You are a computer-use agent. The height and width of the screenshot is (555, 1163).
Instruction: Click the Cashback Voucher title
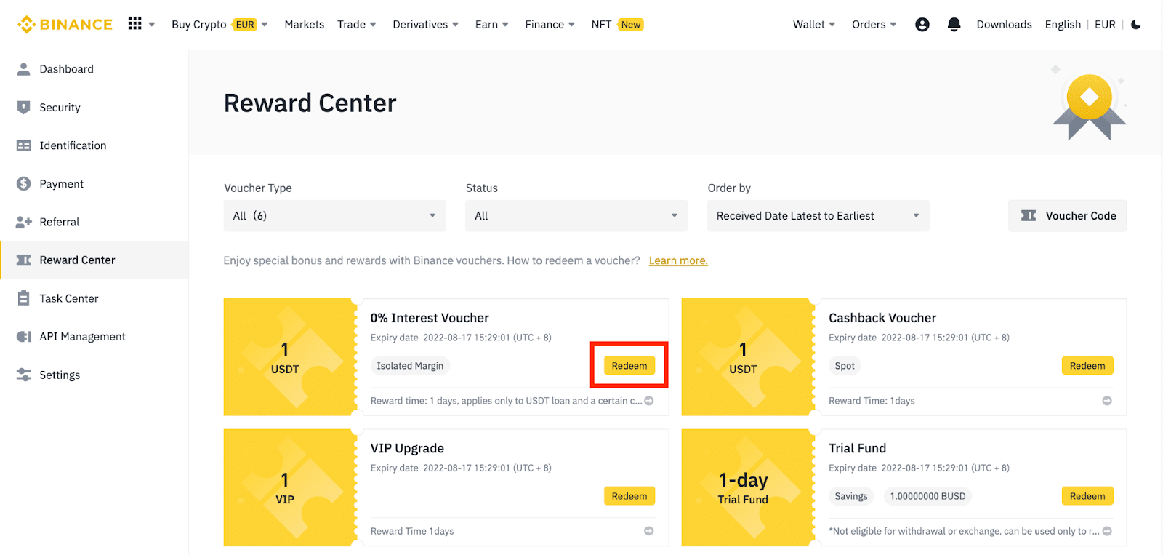[882, 318]
